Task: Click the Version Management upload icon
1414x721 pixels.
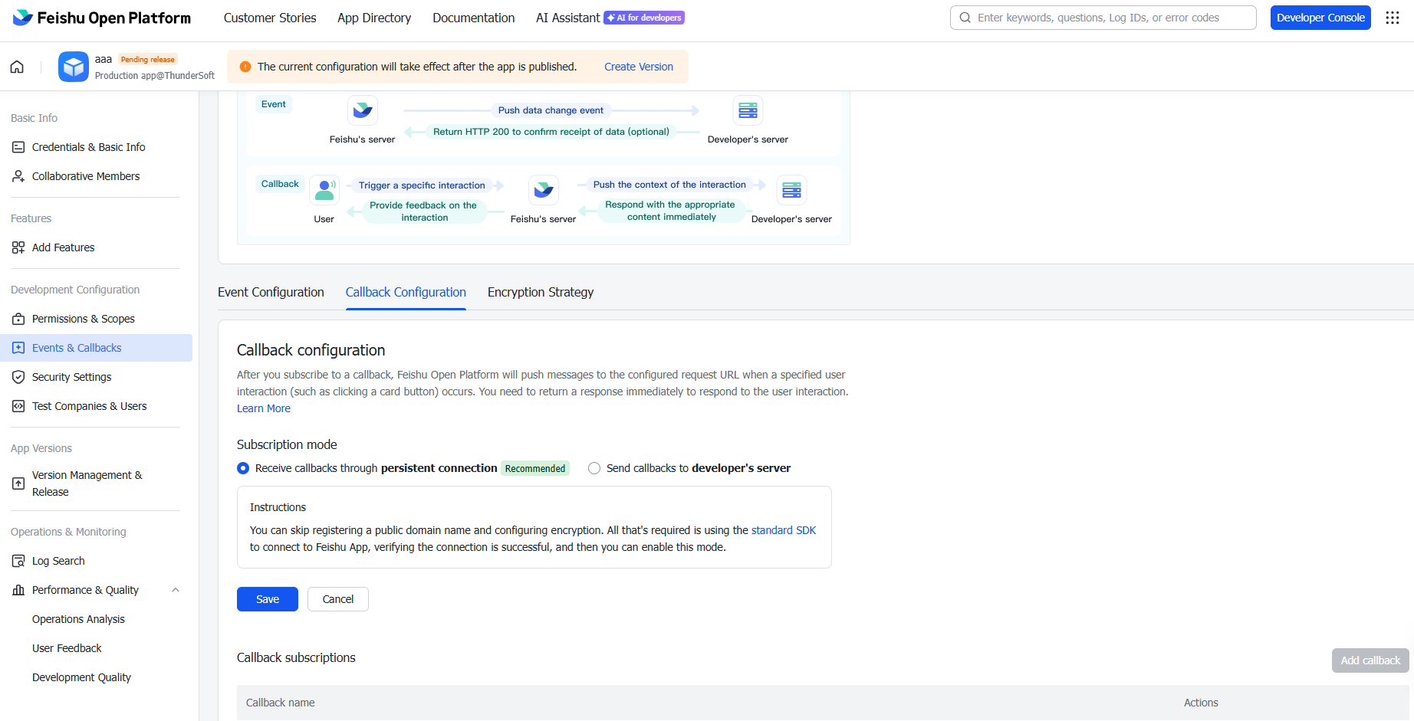Action: tap(18, 483)
